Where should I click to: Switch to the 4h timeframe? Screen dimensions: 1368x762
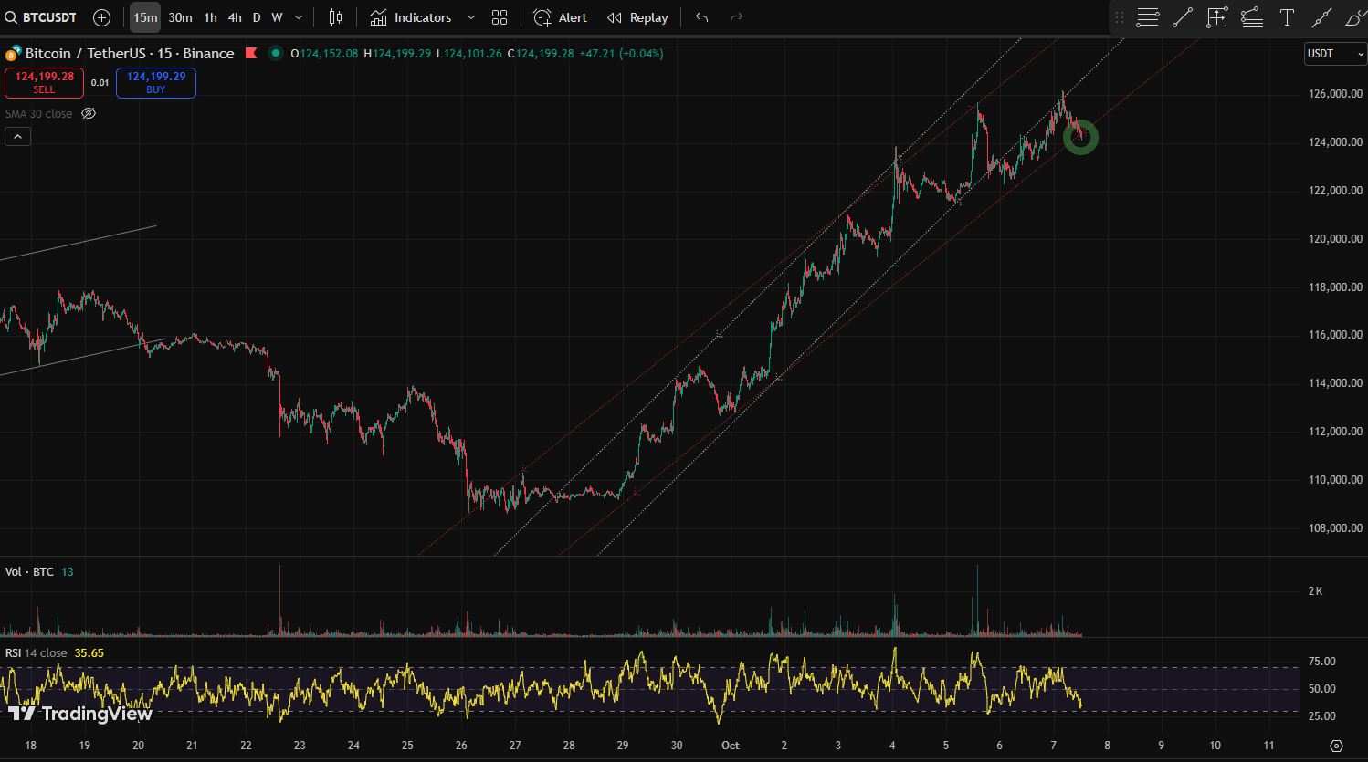(x=235, y=17)
